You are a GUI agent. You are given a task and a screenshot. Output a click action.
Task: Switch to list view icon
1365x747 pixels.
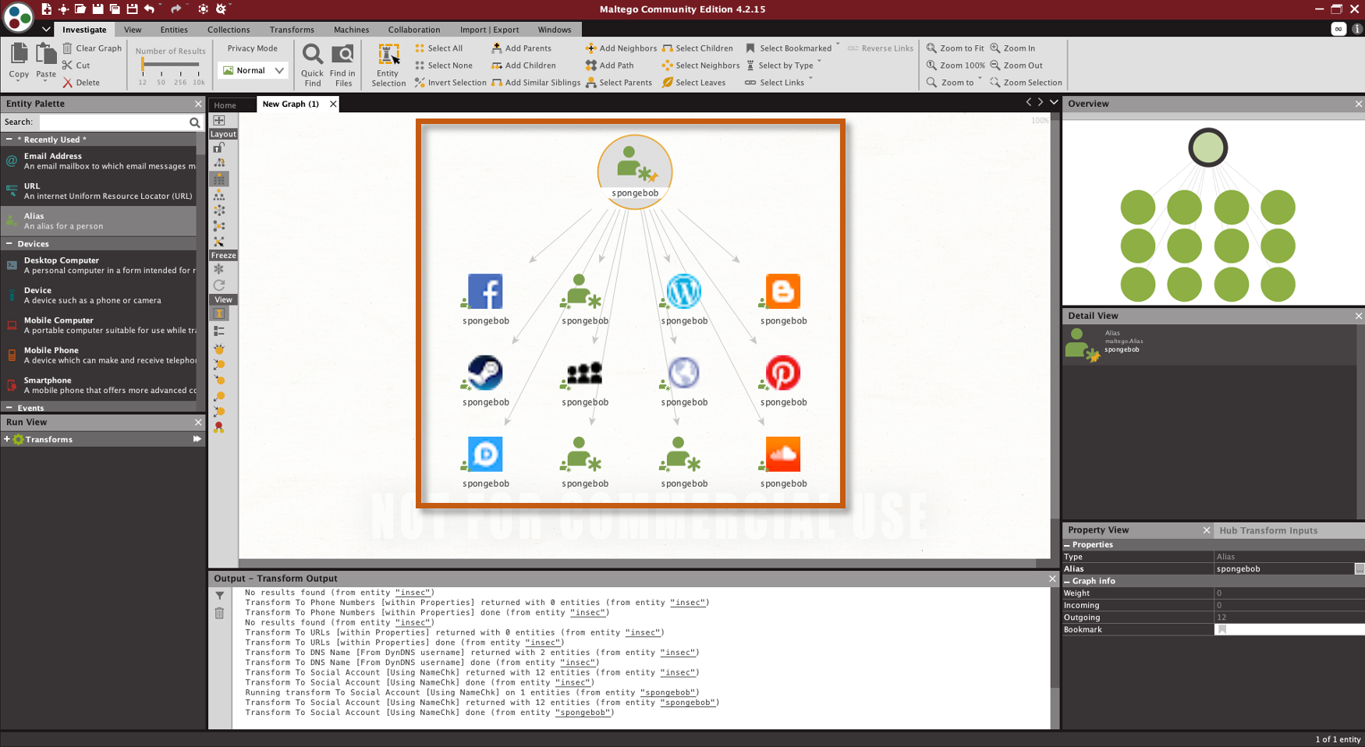(219, 331)
